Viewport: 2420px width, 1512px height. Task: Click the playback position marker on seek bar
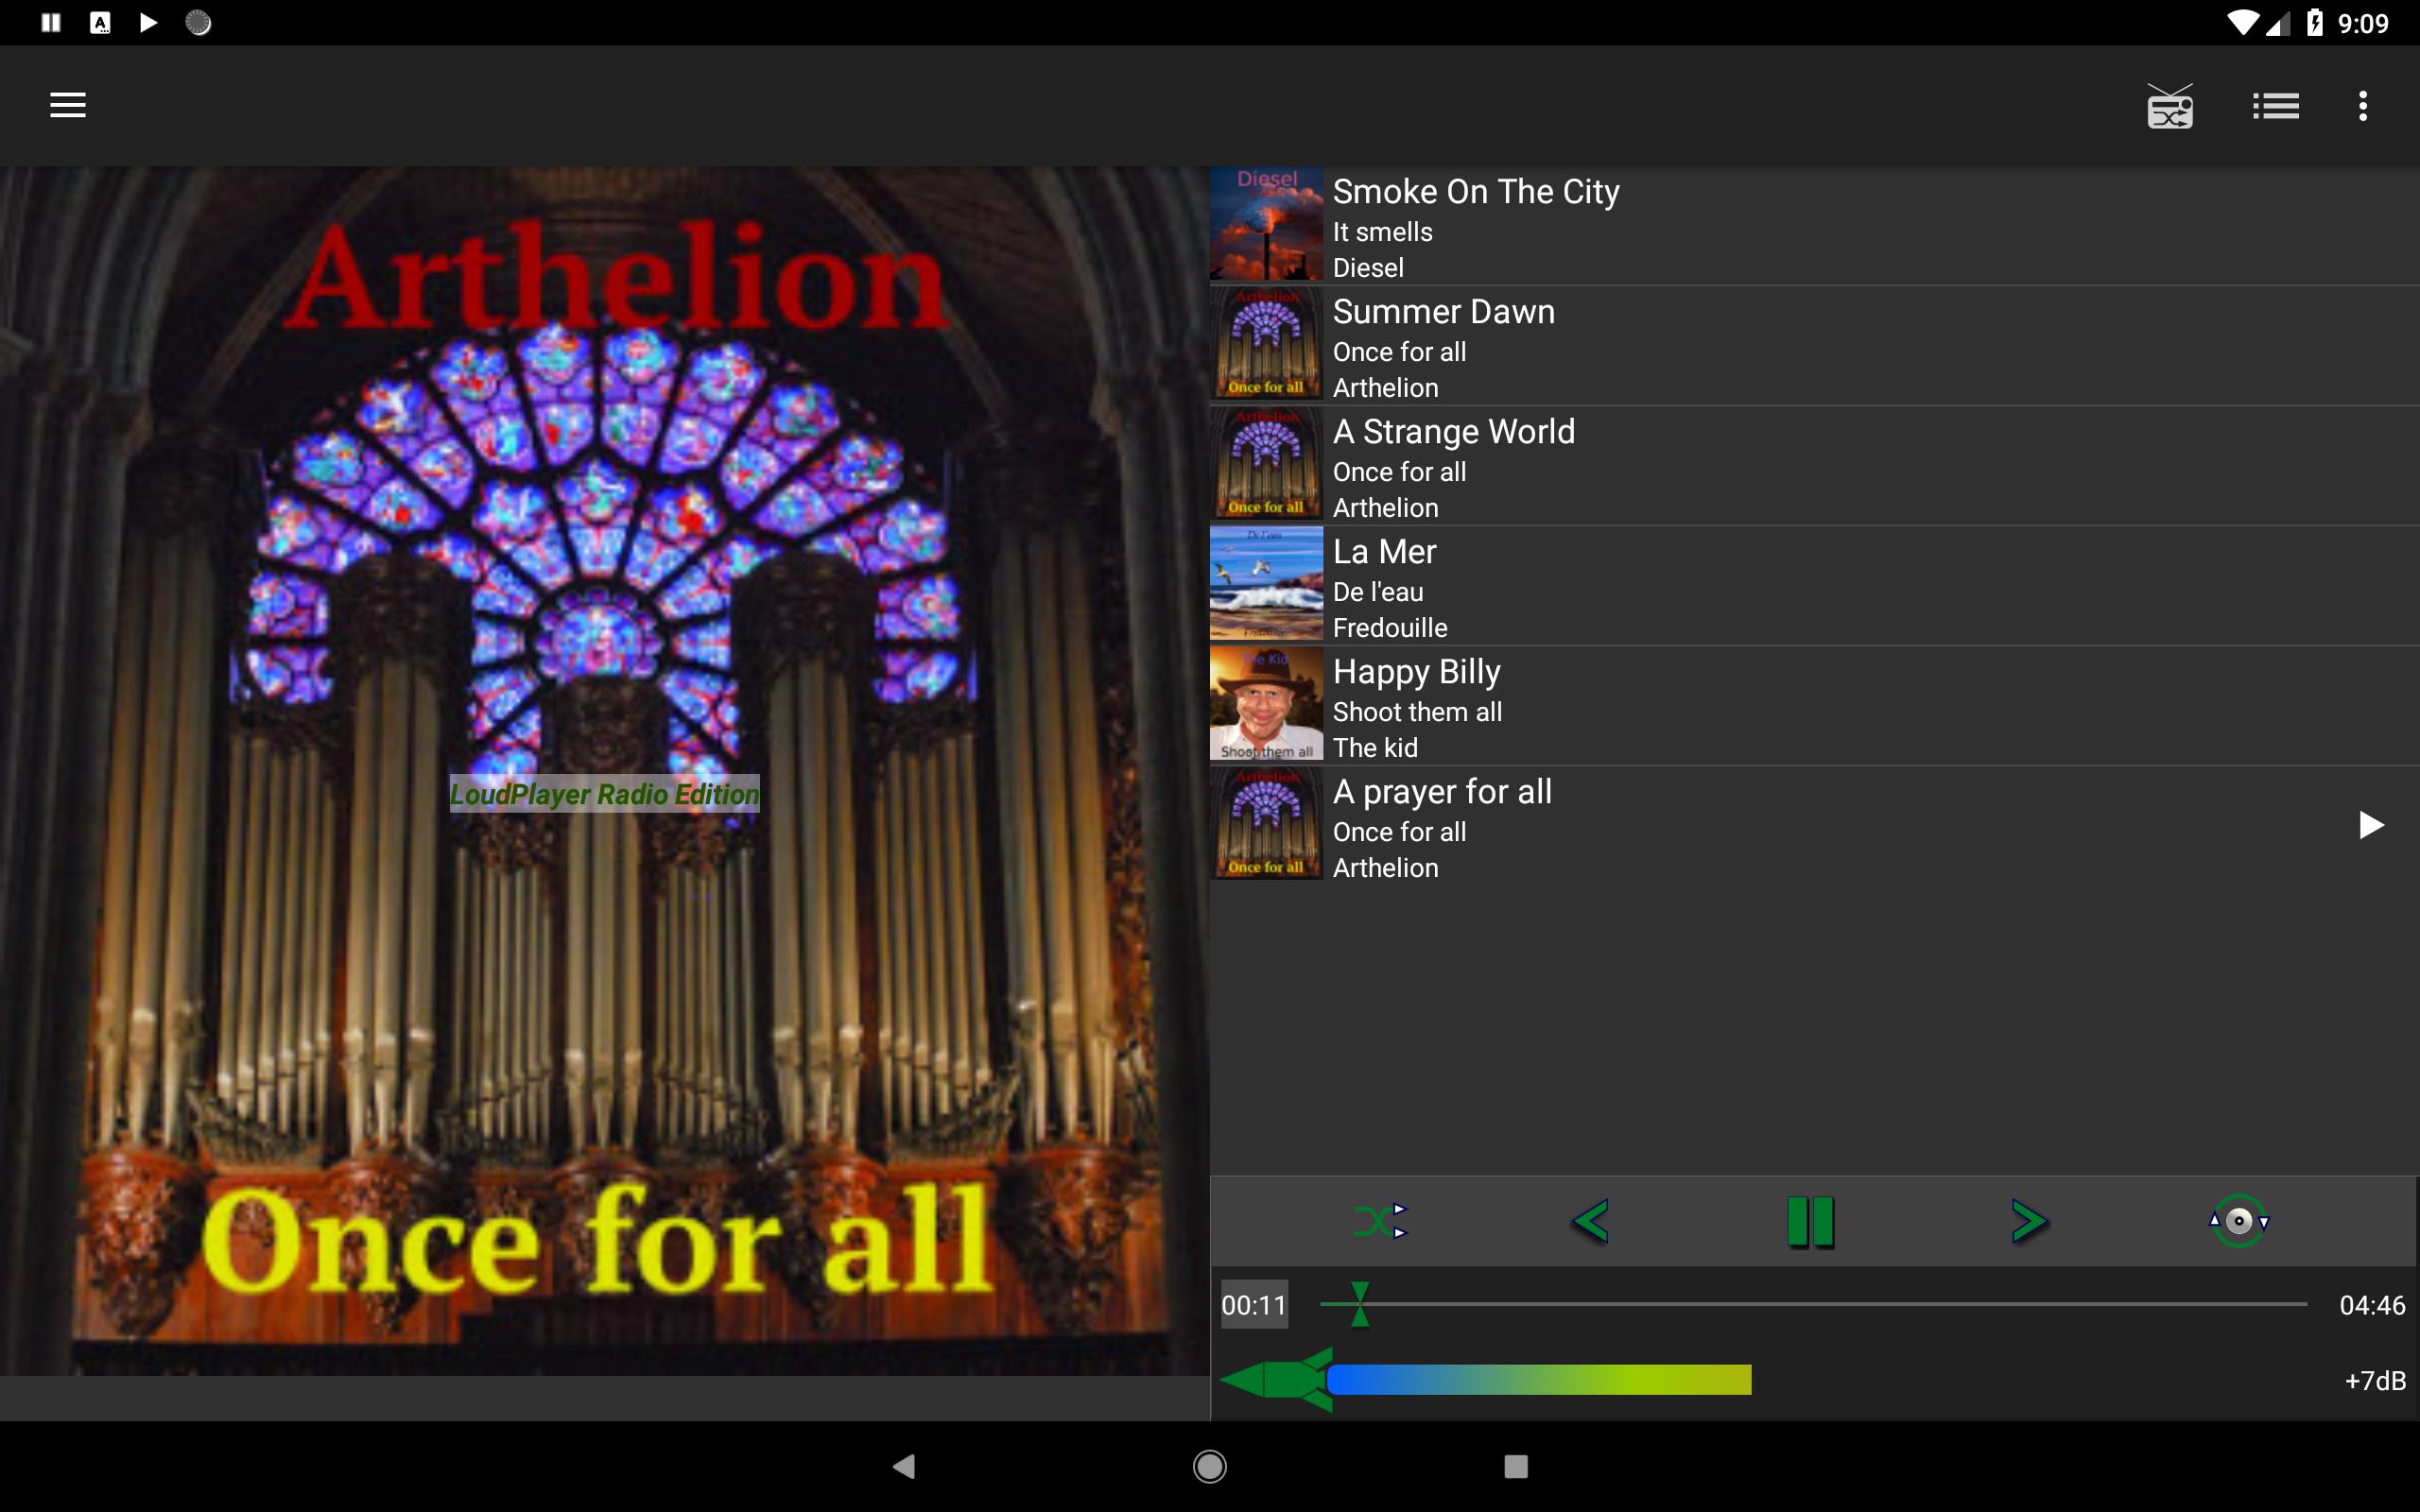pos(1359,1304)
